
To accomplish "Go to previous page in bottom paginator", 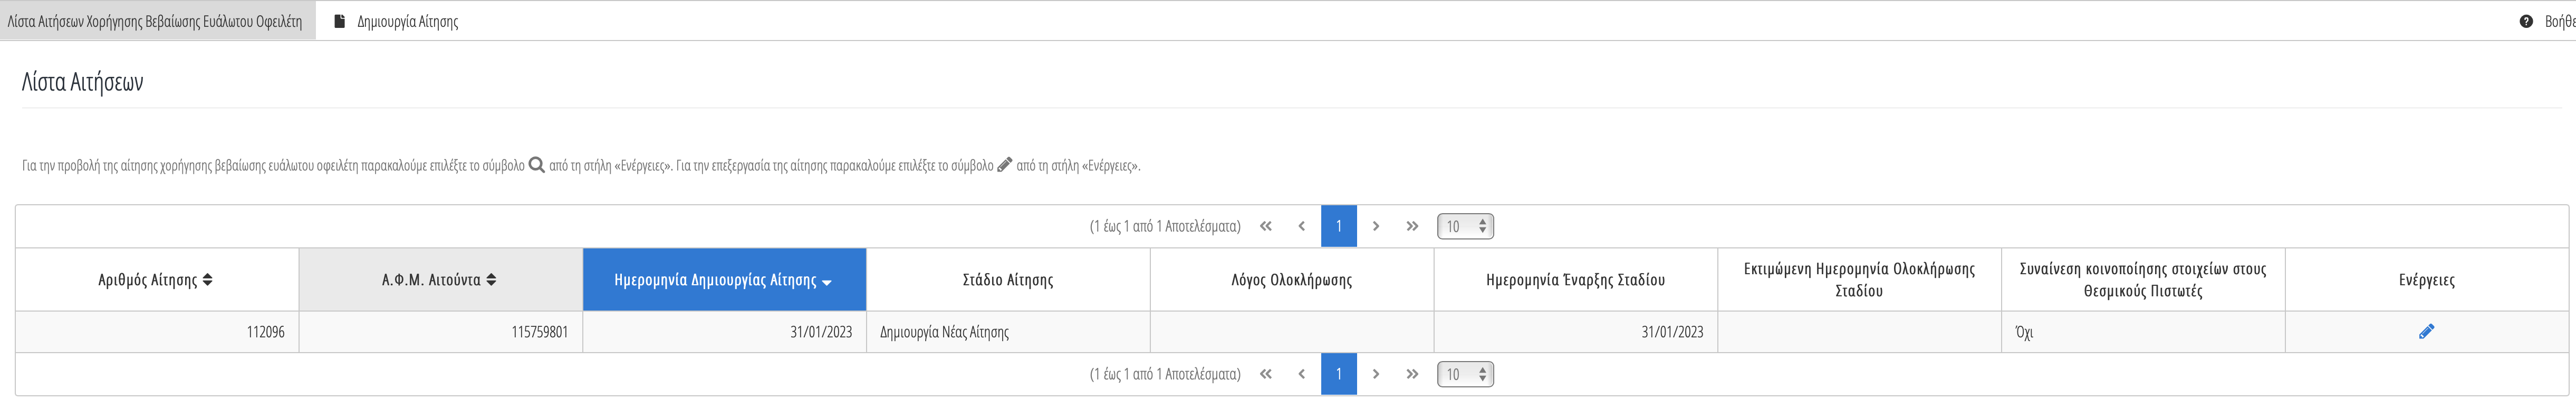I will [x=1301, y=374].
